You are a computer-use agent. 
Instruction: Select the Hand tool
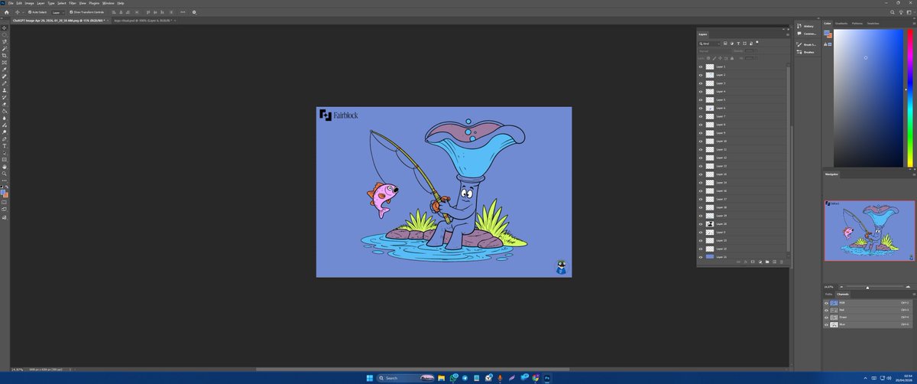pos(5,166)
